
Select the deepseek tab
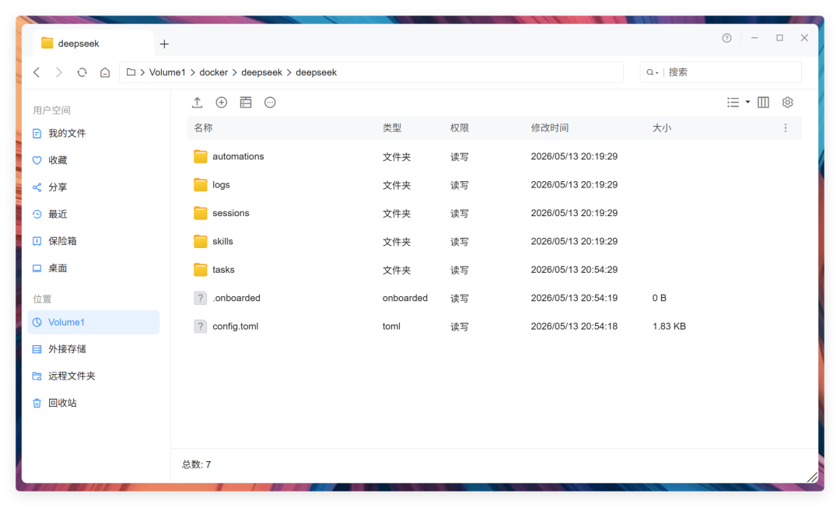coord(93,44)
